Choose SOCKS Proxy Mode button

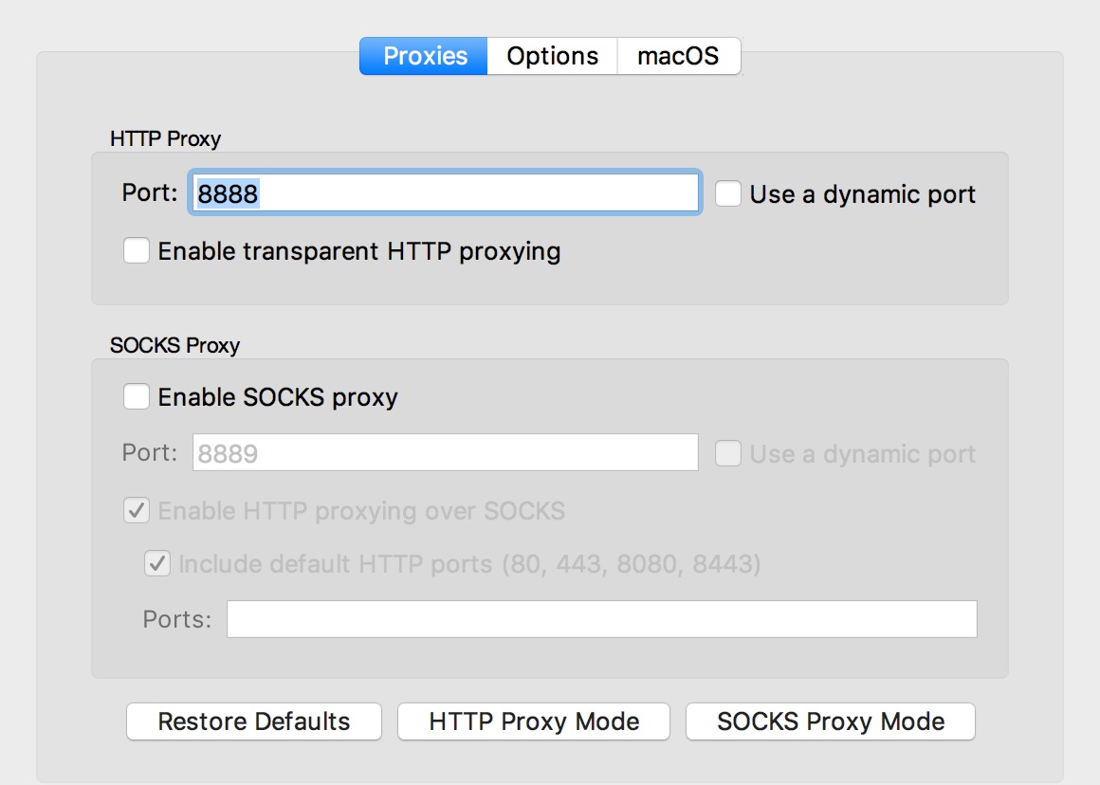point(831,721)
